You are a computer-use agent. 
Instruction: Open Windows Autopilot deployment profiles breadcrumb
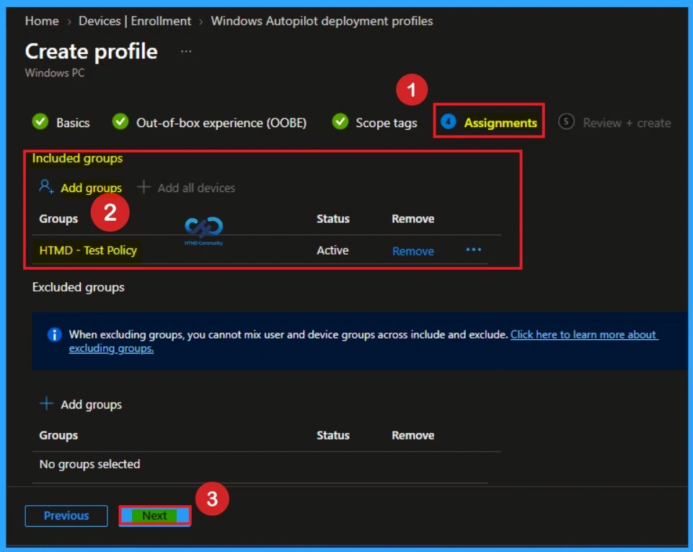pos(322,21)
